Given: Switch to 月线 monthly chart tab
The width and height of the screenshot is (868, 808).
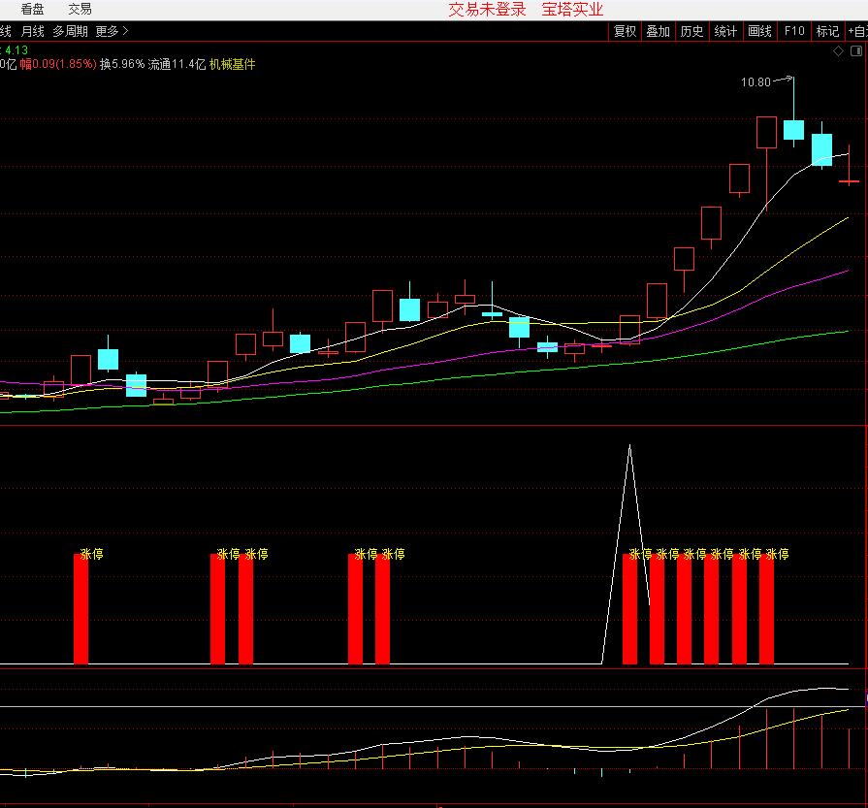Looking at the screenshot, I should point(32,31).
